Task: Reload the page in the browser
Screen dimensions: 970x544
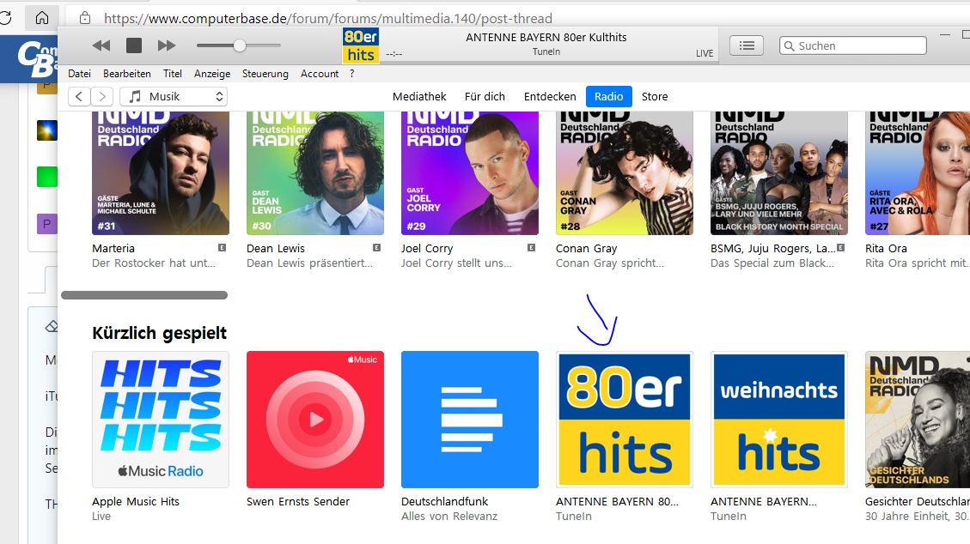Action: coord(5,18)
